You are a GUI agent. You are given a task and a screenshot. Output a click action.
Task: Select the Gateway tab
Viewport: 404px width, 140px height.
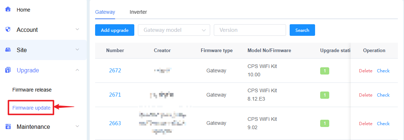point(105,12)
